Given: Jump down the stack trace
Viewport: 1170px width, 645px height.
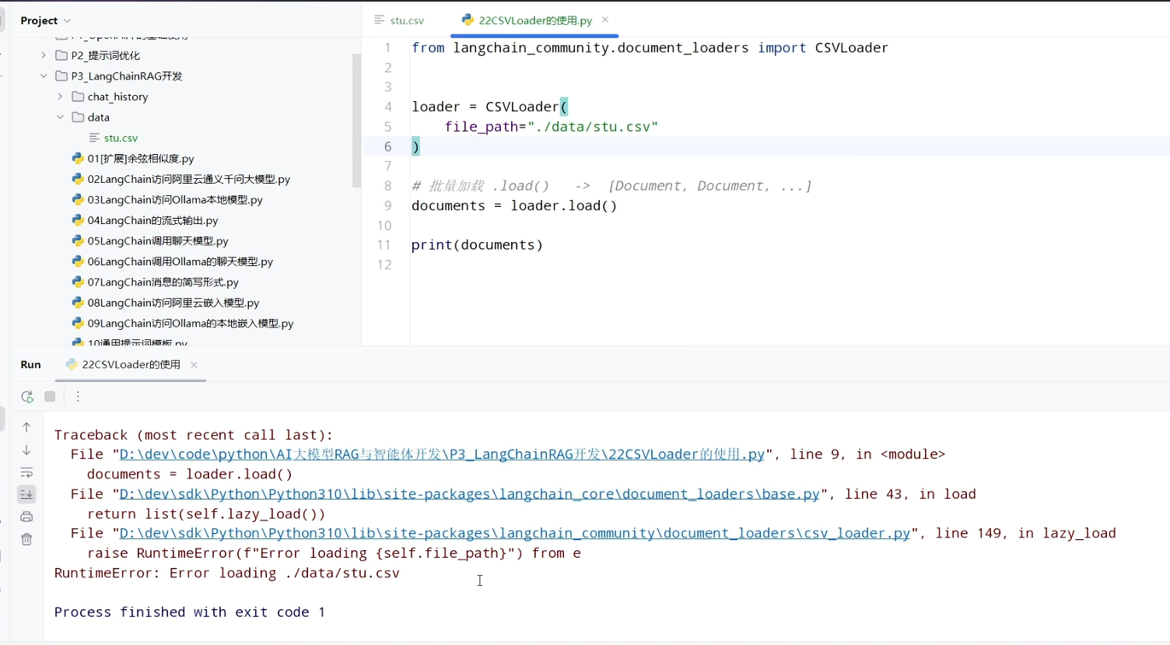Looking at the screenshot, I should [x=26, y=450].
